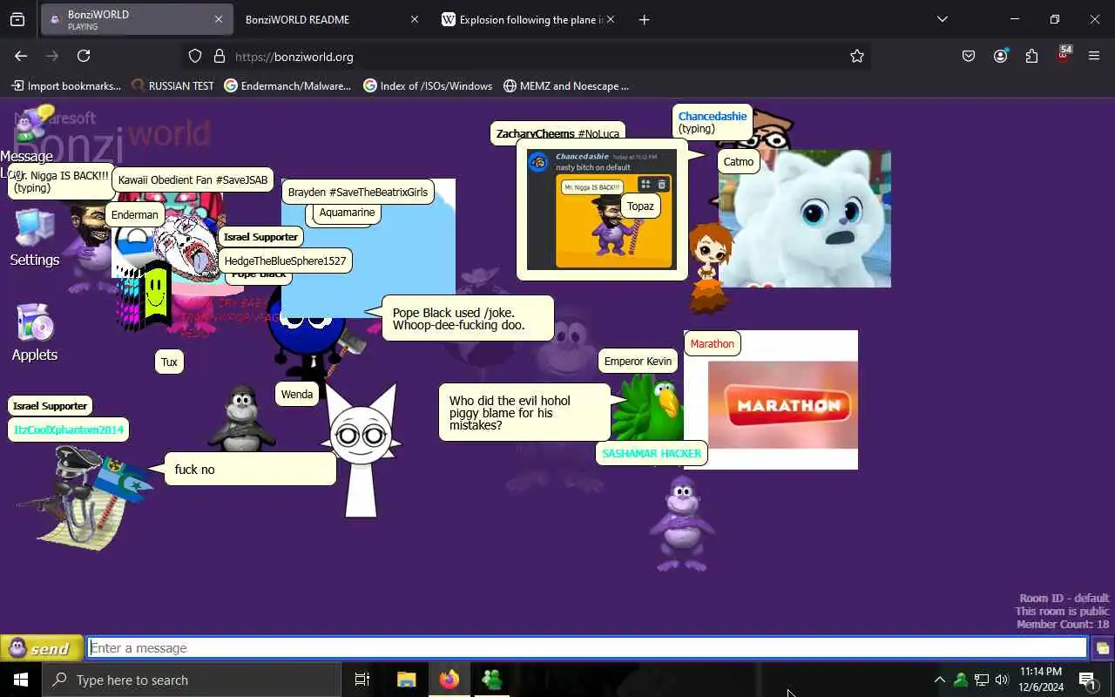Screen dimensions: 1115x697
Task: Open the Pocket save icon
Action: click(969, 56)
